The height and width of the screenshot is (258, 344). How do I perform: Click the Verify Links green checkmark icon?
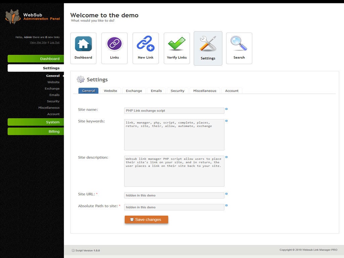pos(177,44)
